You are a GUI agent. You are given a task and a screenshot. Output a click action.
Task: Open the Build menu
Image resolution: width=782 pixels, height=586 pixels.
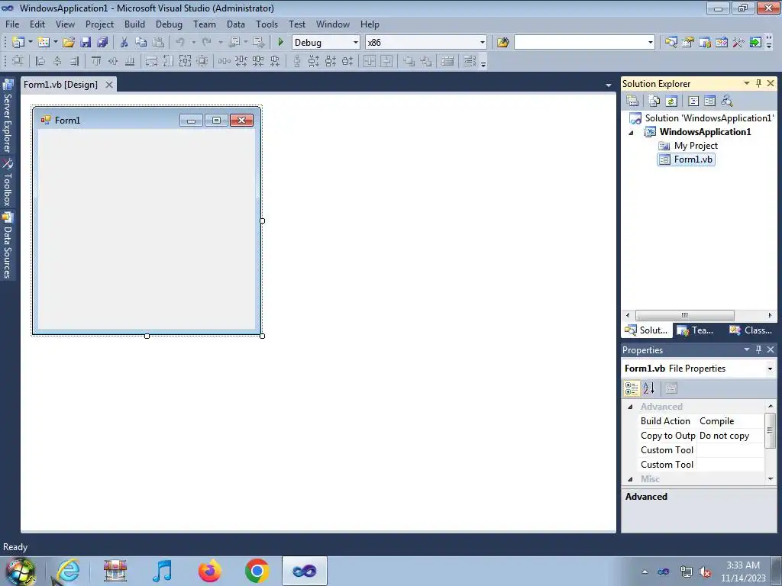coord(134,24)
